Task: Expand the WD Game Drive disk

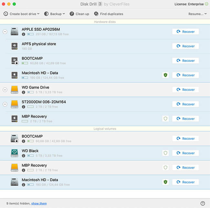Action: click(x=5, y=90)
